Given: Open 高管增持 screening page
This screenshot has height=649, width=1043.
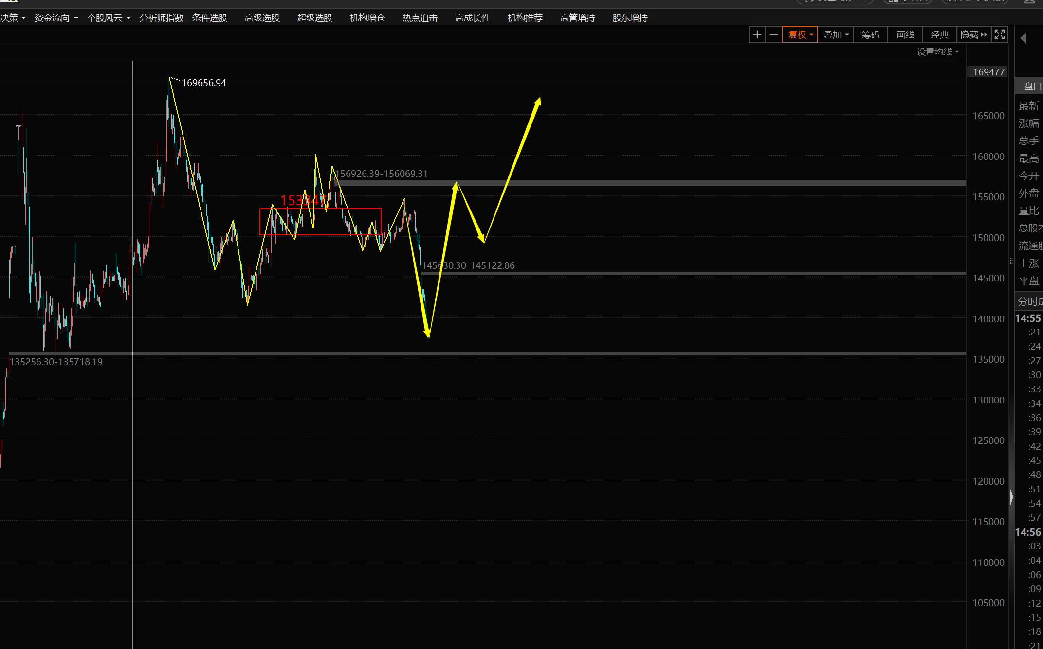Looking at the screenshot, I should [x=578, y=18].
